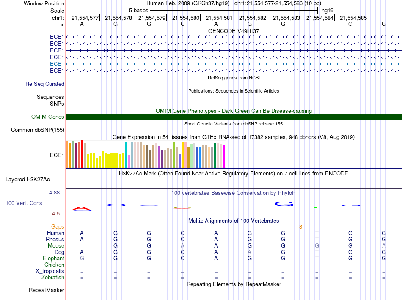Click the Multiz Alignments of 100 Vertebrates title
Viewport: 402px width, 300px height.
click(234, 221)
